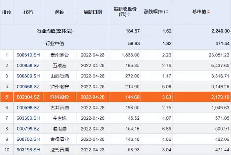231x155 pixels.
Task: Click the 603369.SH code link
Action: click(28, 118)
